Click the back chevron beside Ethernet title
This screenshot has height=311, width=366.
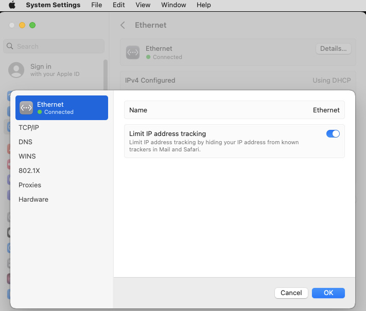123,25
